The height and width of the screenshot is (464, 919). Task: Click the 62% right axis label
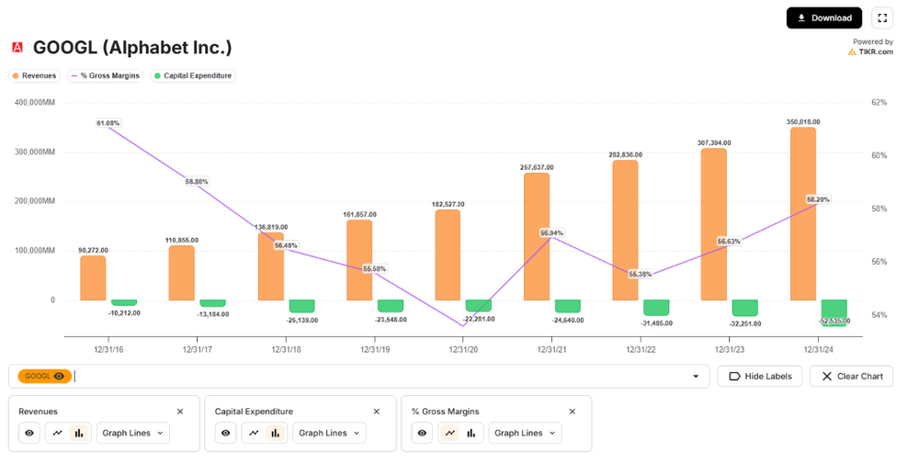click(879, 103)
